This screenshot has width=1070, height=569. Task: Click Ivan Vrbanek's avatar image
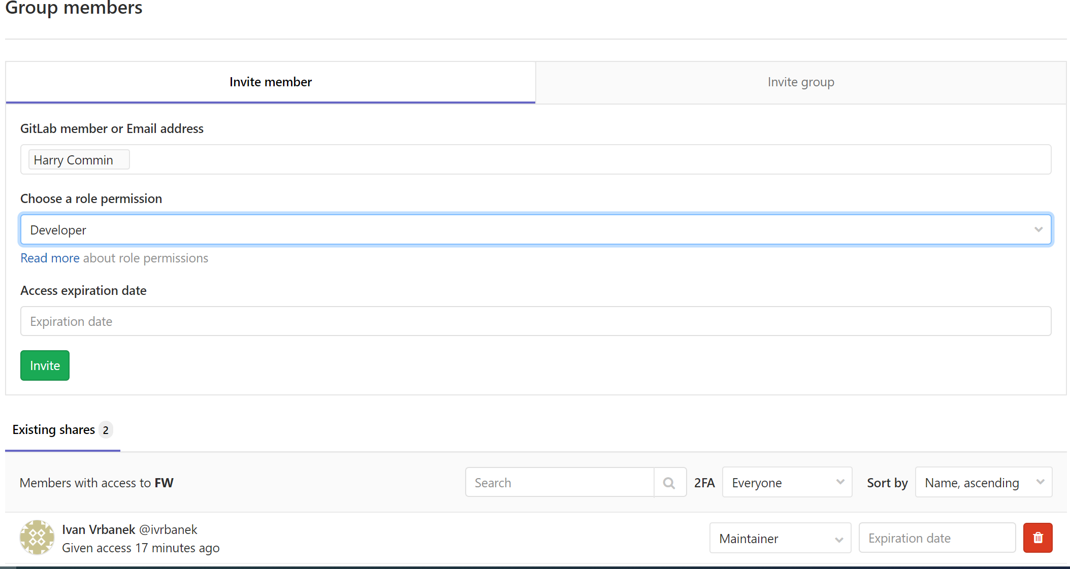click(37, 538)
